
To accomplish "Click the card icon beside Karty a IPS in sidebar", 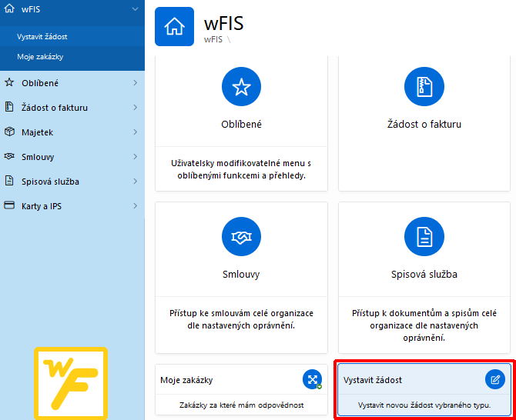I will 9,205.
